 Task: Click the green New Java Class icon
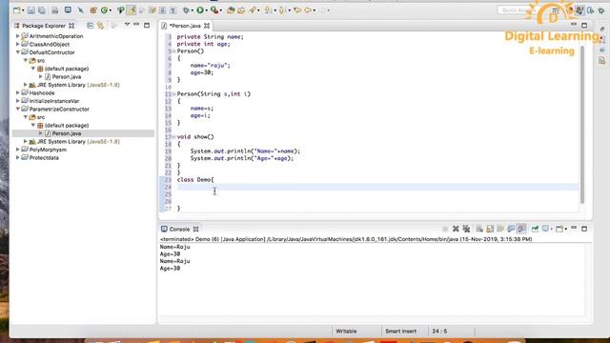click(104, 10)
